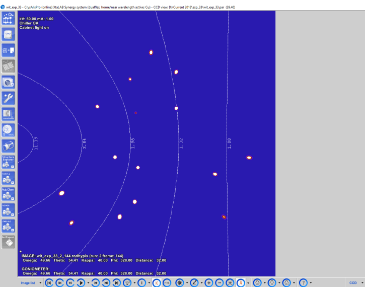Expand the help question-mark dropdown arrow
This screenshot has height=287, width=365.
[311, 283]
